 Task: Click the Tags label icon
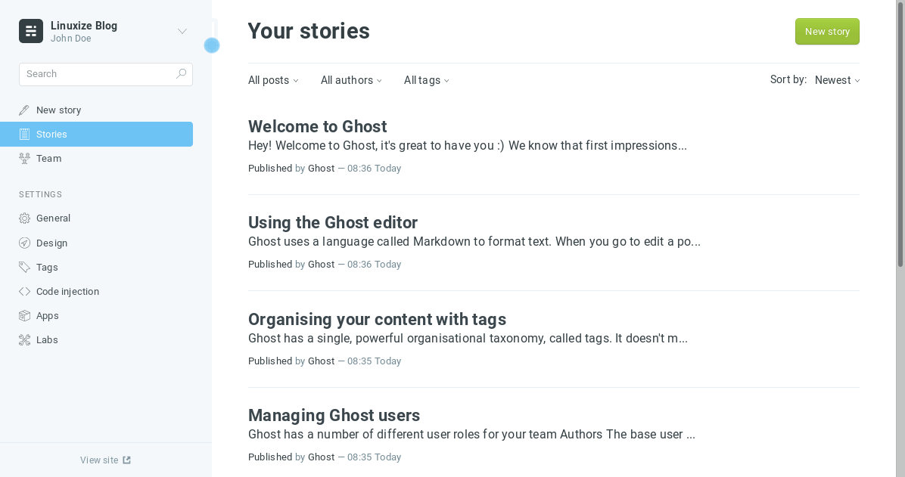24,267
